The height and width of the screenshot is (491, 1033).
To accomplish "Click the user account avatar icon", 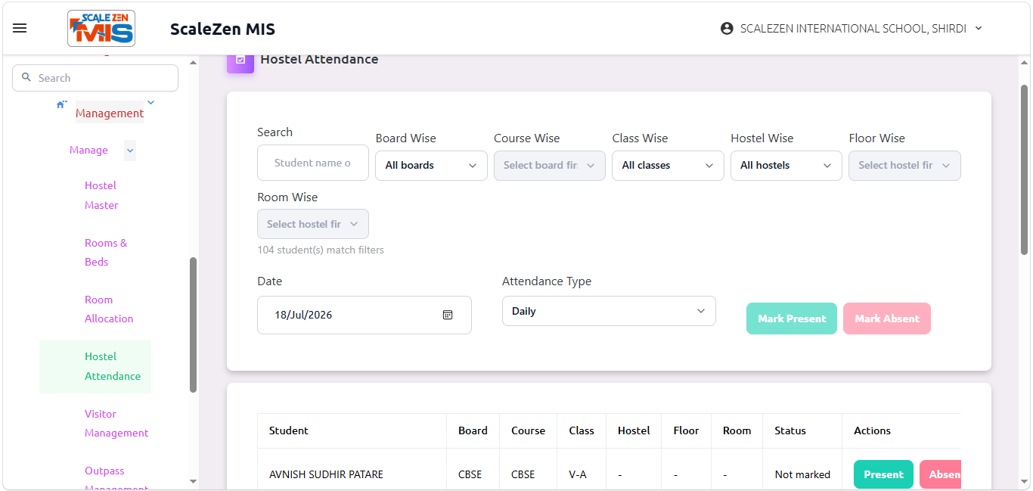I will (x=727, y=28).
